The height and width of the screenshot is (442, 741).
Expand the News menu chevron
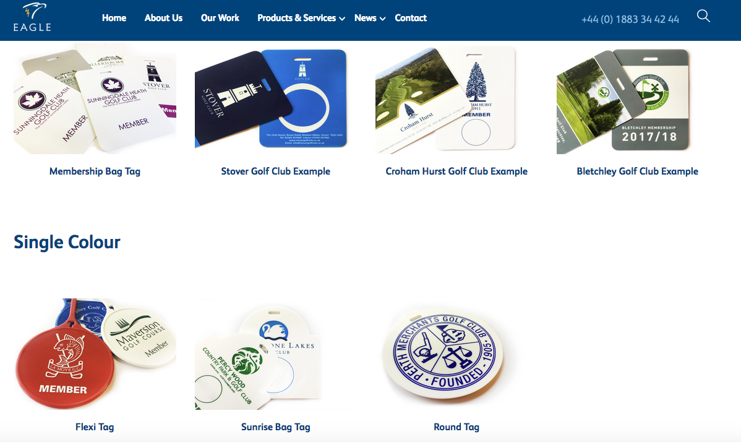(x=383, y=19)
